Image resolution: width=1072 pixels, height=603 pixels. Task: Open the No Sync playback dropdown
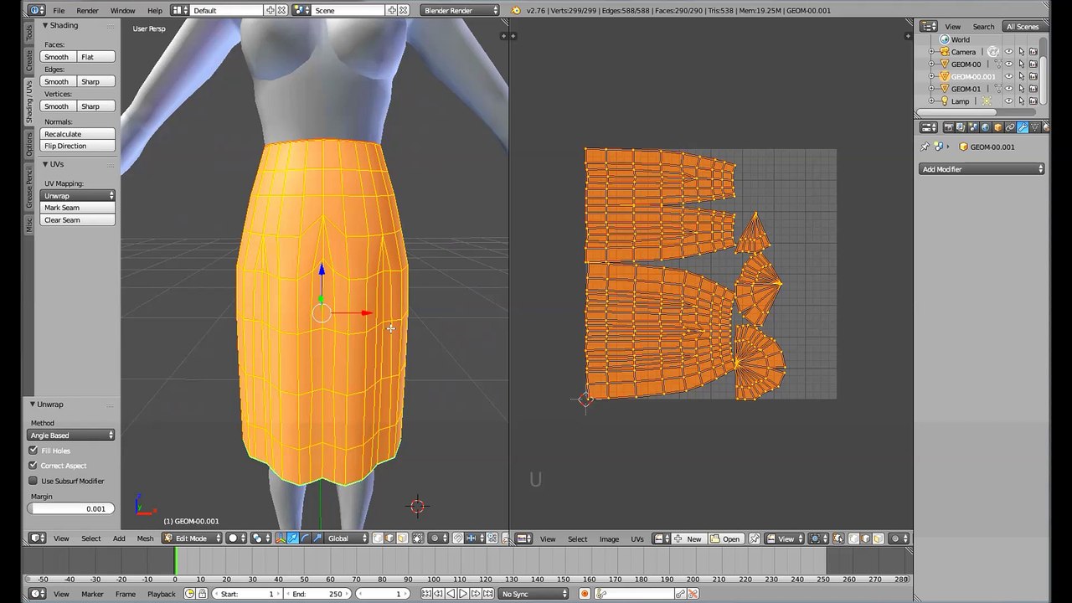point(533,594)
